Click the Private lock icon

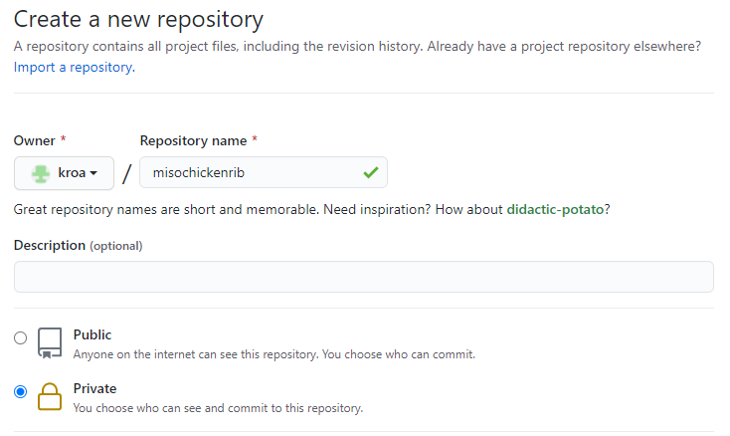point(50,397)
